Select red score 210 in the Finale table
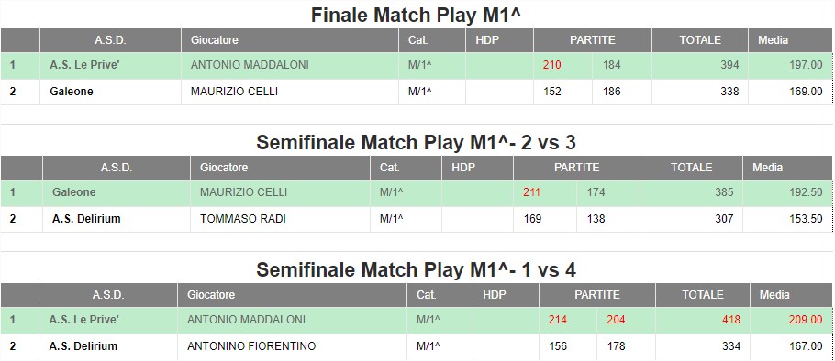835x361 pixels. point(552,65)
